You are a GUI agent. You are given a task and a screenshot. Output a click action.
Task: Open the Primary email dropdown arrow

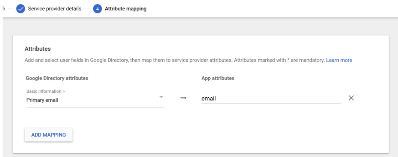point(161,97)
